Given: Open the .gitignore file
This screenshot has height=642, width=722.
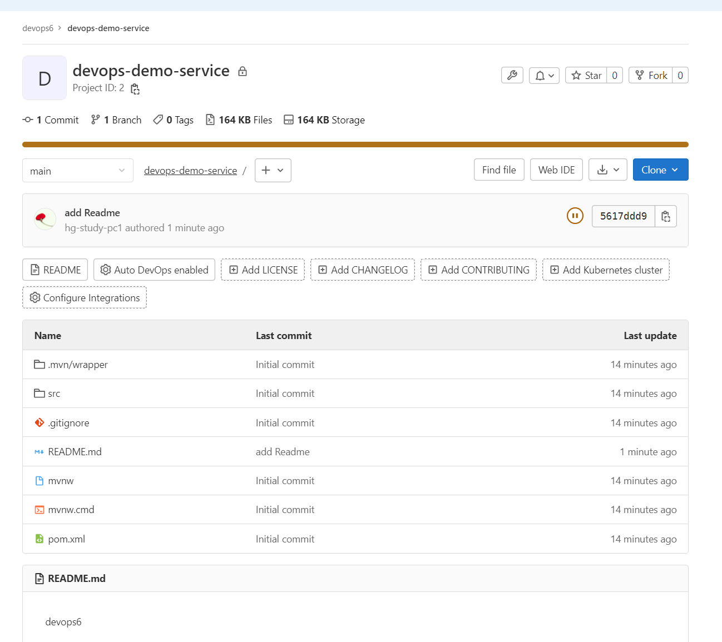Looking at the screenshot, I should 68,423.
